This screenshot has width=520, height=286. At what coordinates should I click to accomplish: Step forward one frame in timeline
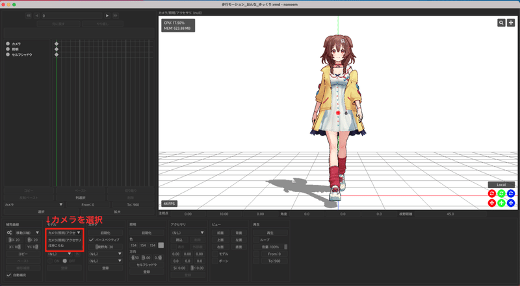[107, 16]
